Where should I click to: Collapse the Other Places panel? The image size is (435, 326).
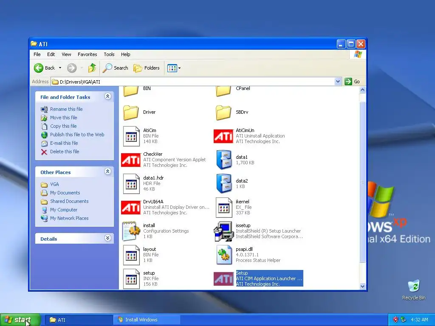click(x=107, y=171)
